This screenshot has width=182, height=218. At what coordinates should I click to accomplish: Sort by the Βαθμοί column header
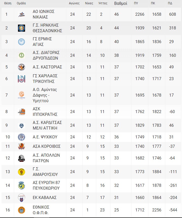(x=121, y=3)
